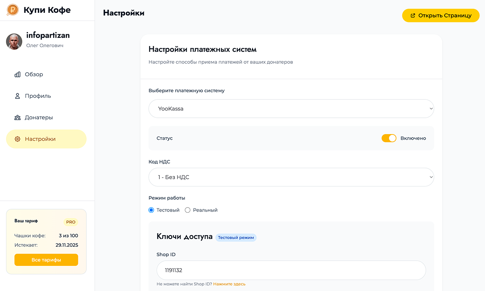Click the Купи Кофе coin logo icon
This screenshot has width=485, height=291.
click(x=13, y=10)
